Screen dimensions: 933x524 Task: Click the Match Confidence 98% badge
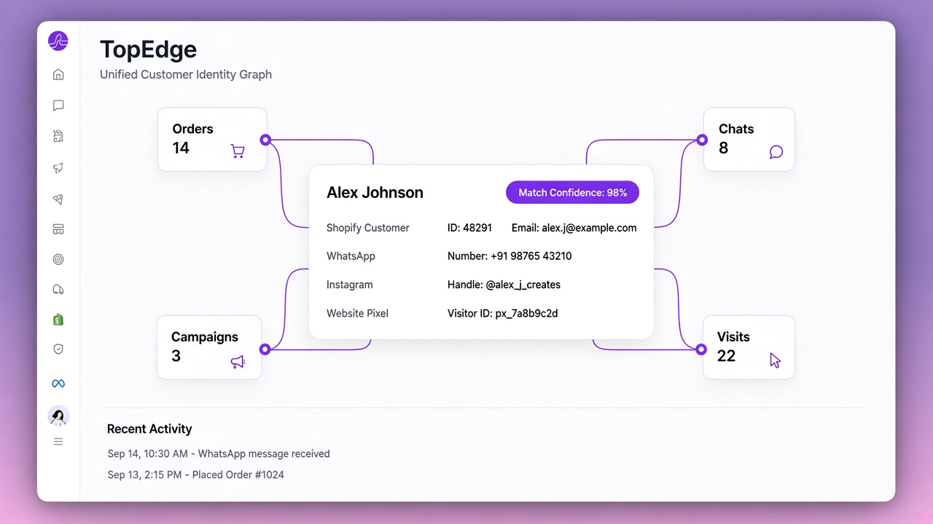click(x=573, y=193)
